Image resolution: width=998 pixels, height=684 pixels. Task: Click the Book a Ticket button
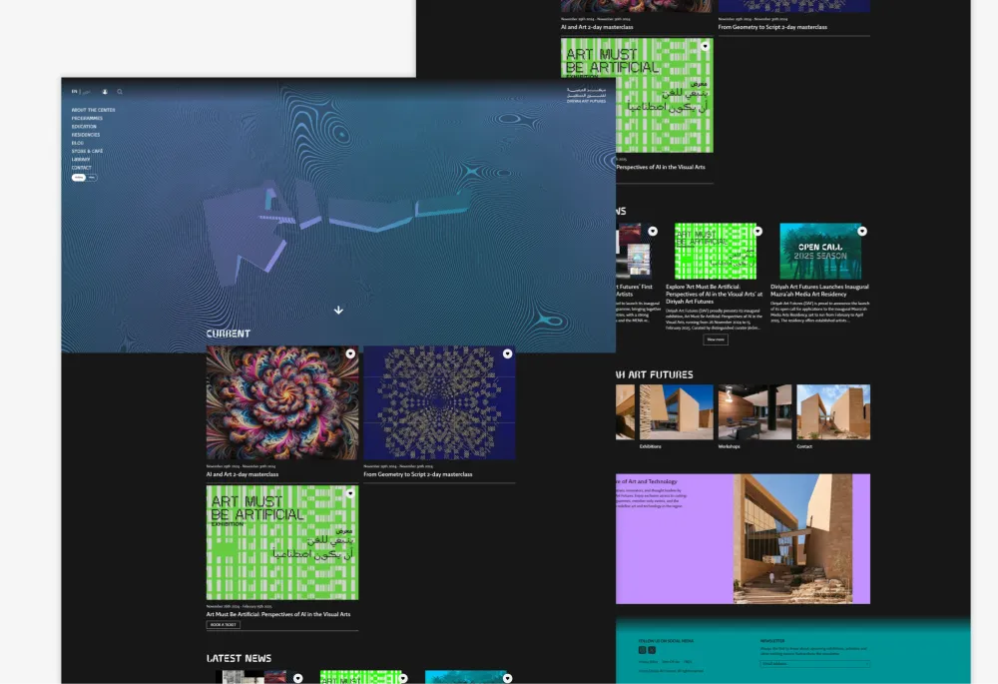(223, 625)
